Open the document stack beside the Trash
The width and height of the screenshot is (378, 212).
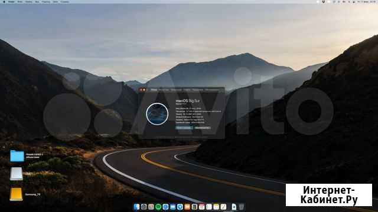(x=234, y=207)
